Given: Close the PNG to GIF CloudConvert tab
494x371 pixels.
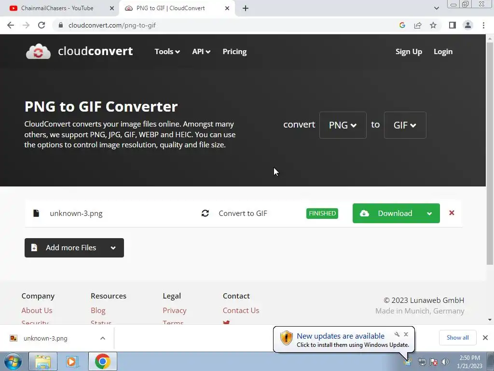Looking at the screenshot, I should (227, 8).
